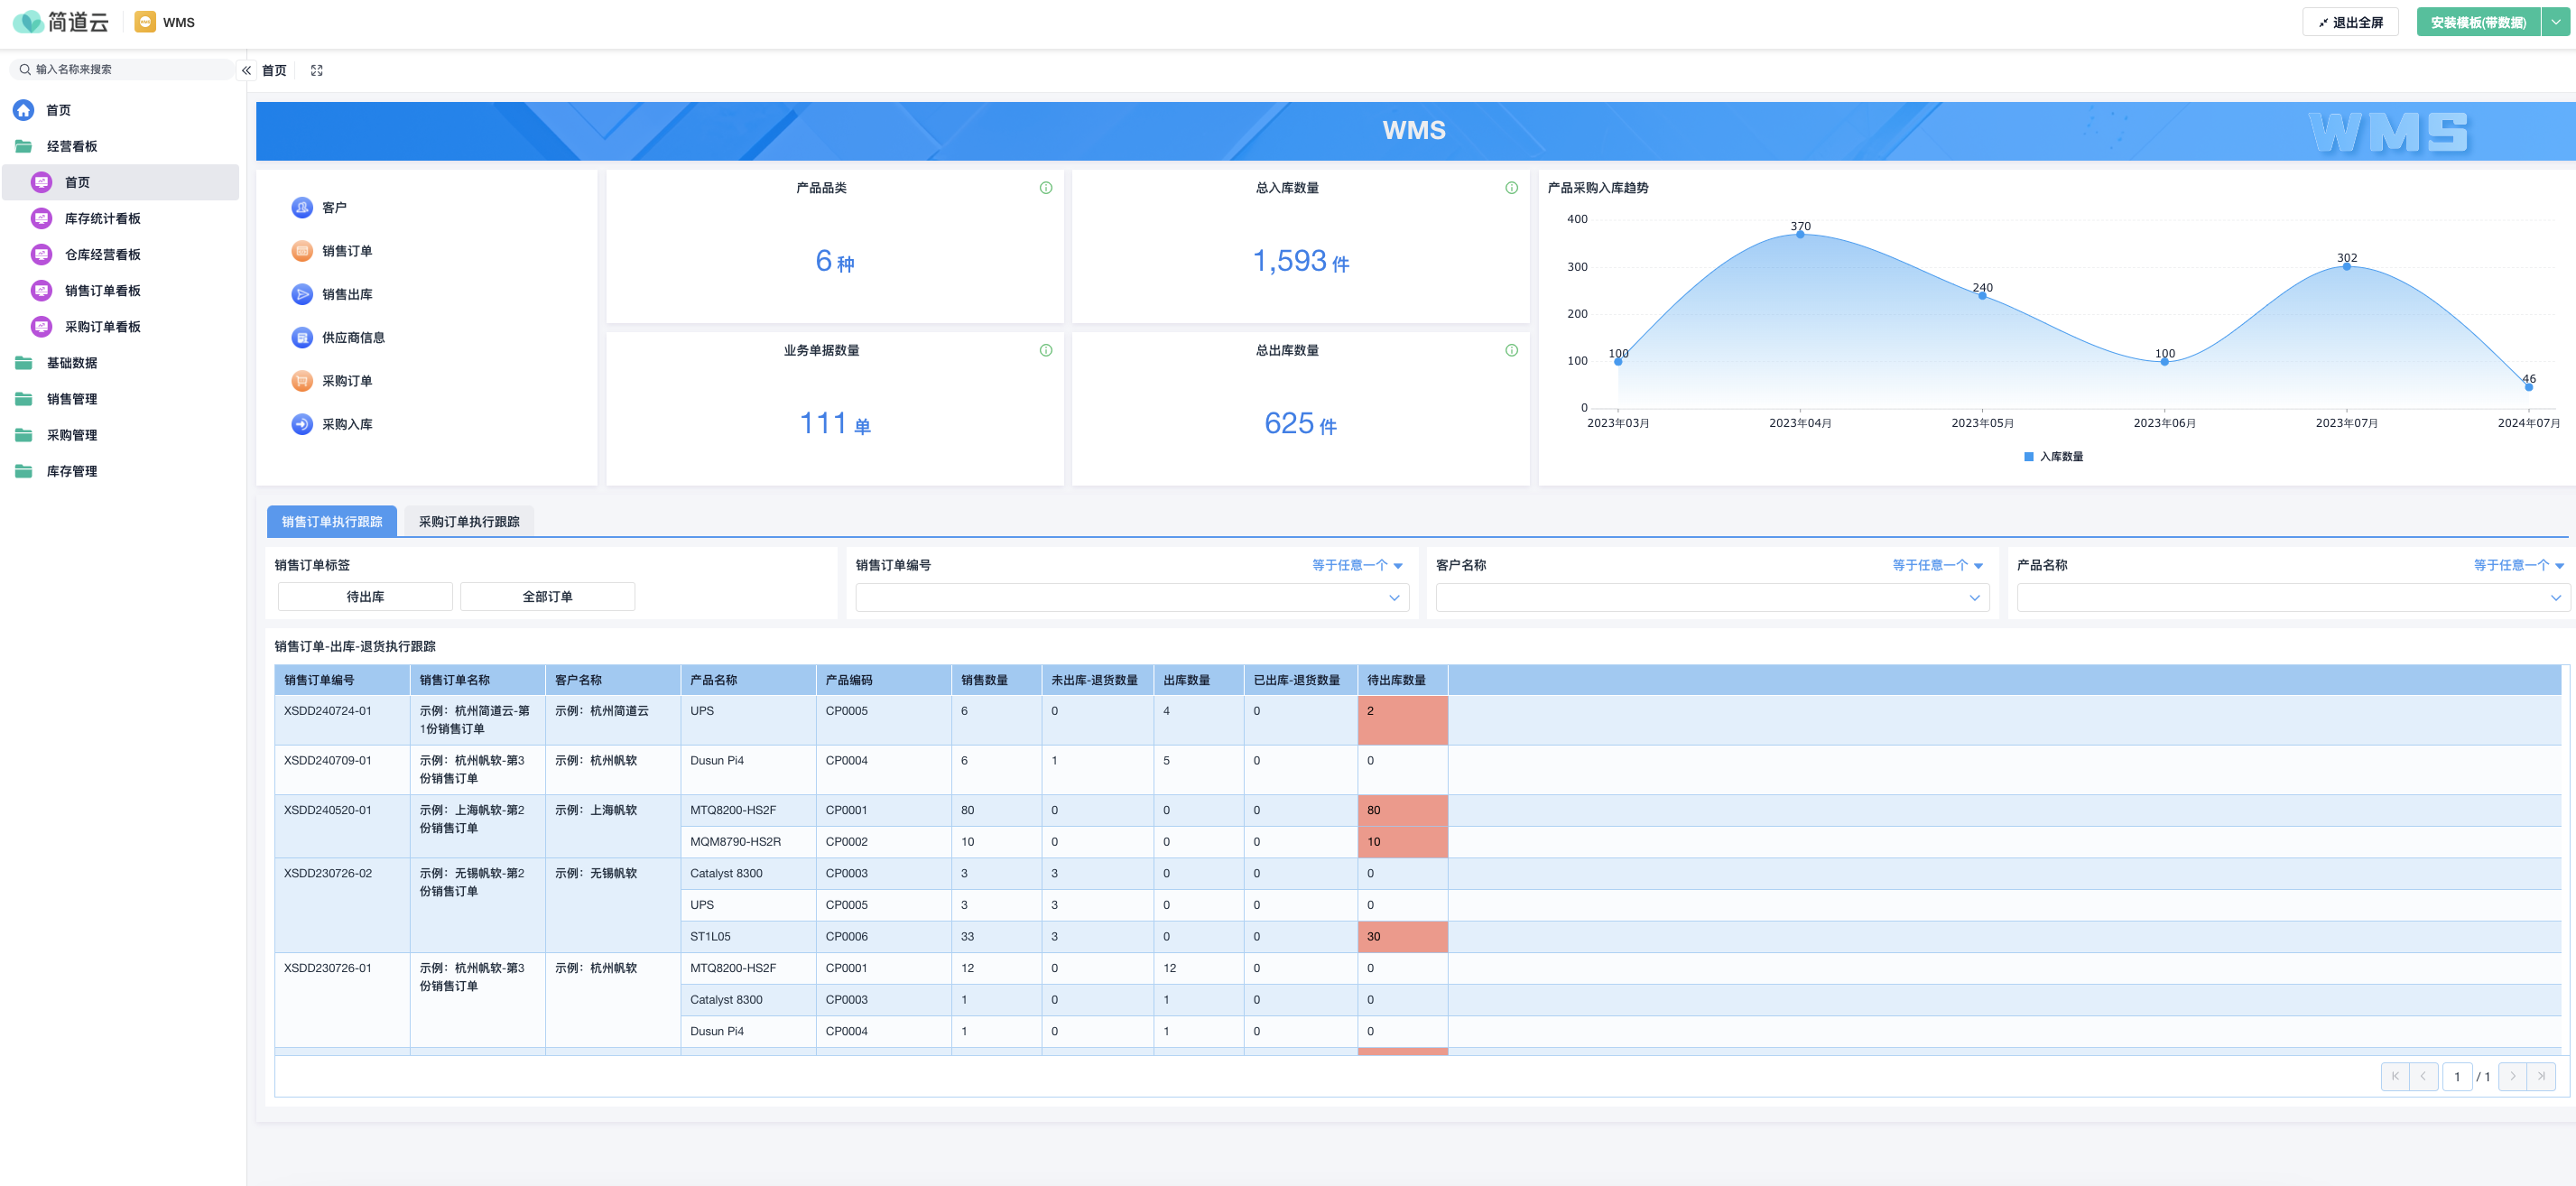Click the fullscreen expand icon beside 首页

tap(317, 71)
